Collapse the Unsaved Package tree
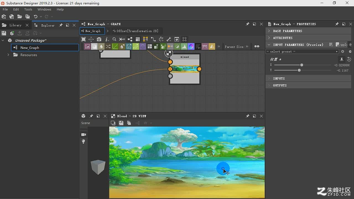Screen dimensions: 354x199 pyautogui.click(x=3, y=40)
